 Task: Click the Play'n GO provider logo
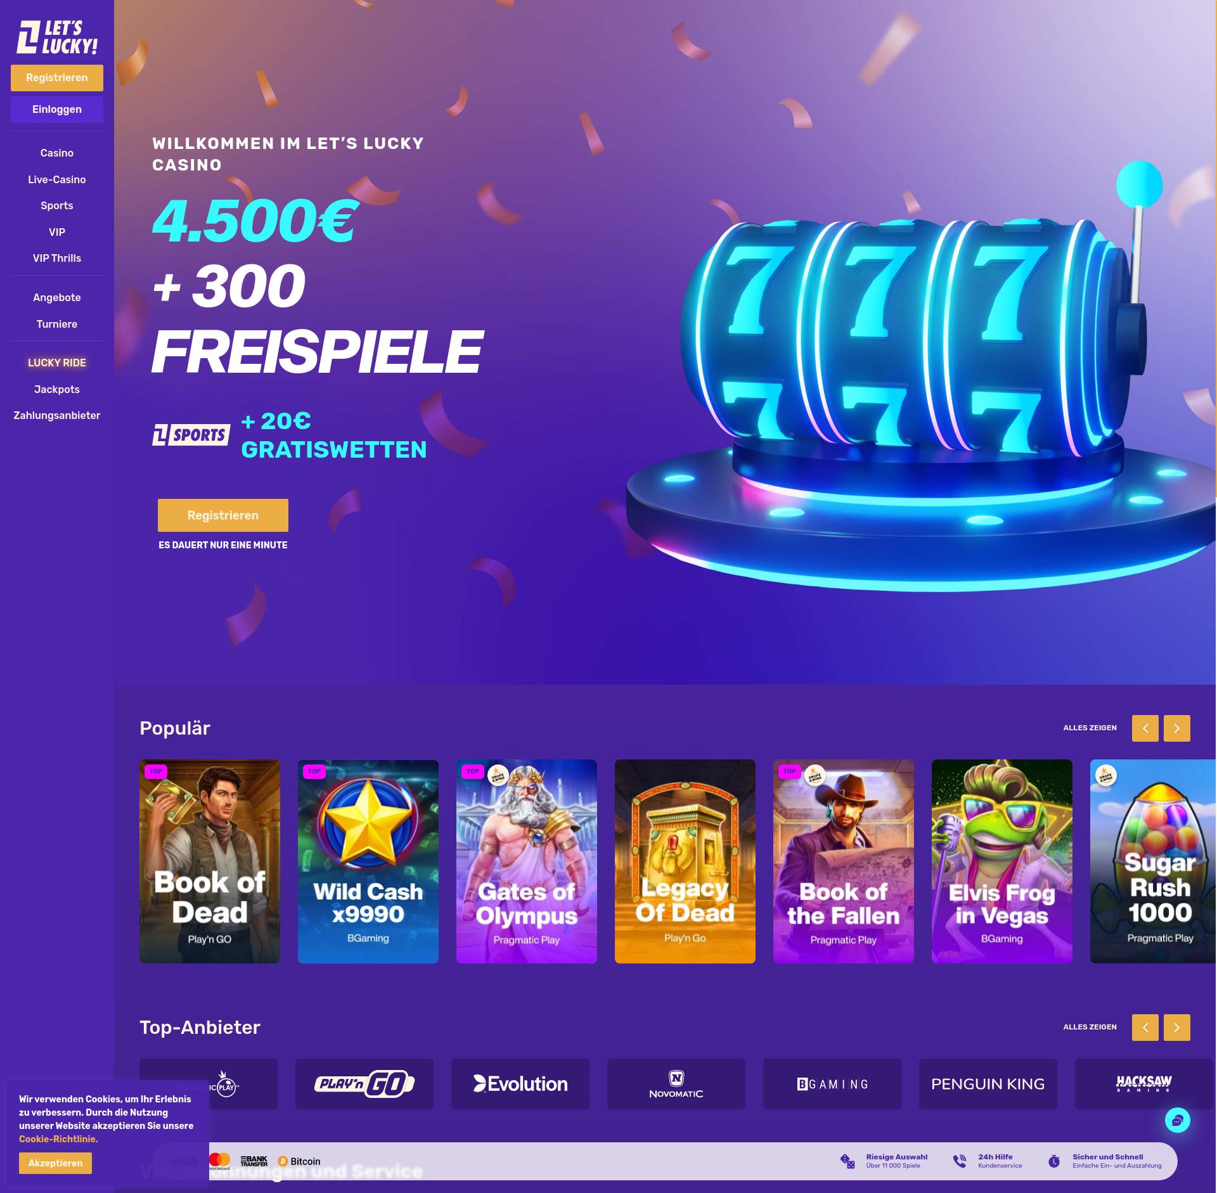364,1083
